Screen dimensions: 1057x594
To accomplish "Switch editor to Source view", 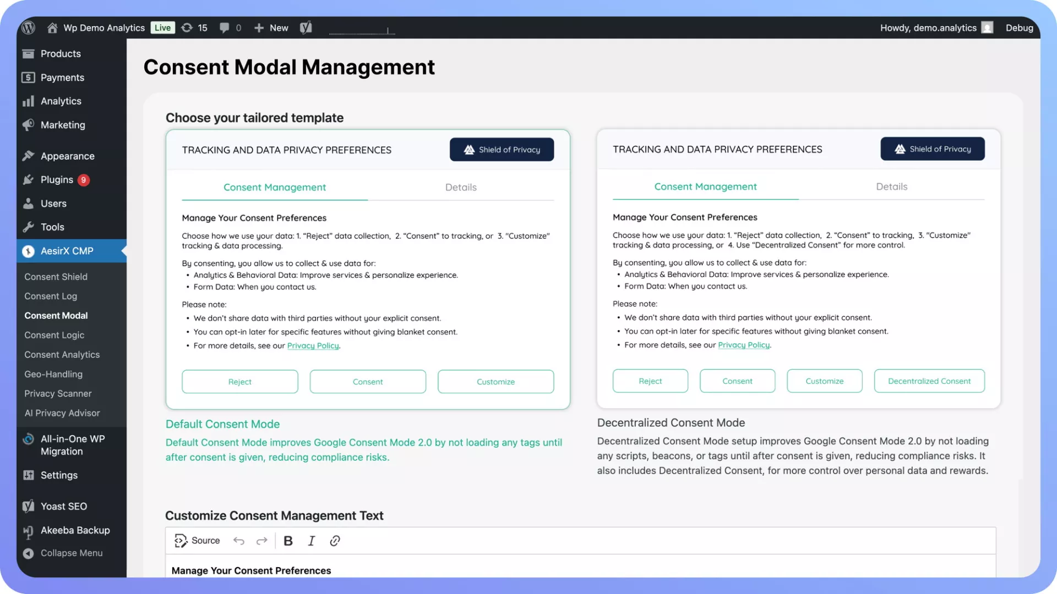I will 197,541.
